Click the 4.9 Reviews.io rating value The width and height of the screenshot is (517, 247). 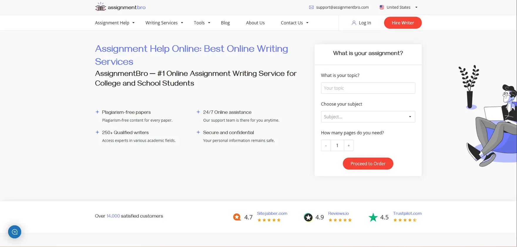click(x=320, y=217)
